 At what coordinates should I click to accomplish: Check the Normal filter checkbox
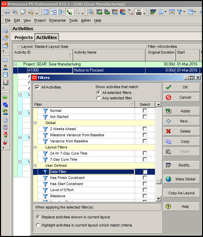(x=145, y=111)
